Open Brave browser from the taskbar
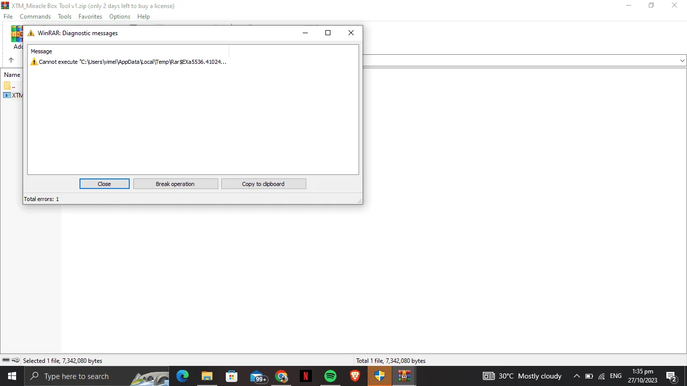687x386 pixels. [x=355, y=376]
